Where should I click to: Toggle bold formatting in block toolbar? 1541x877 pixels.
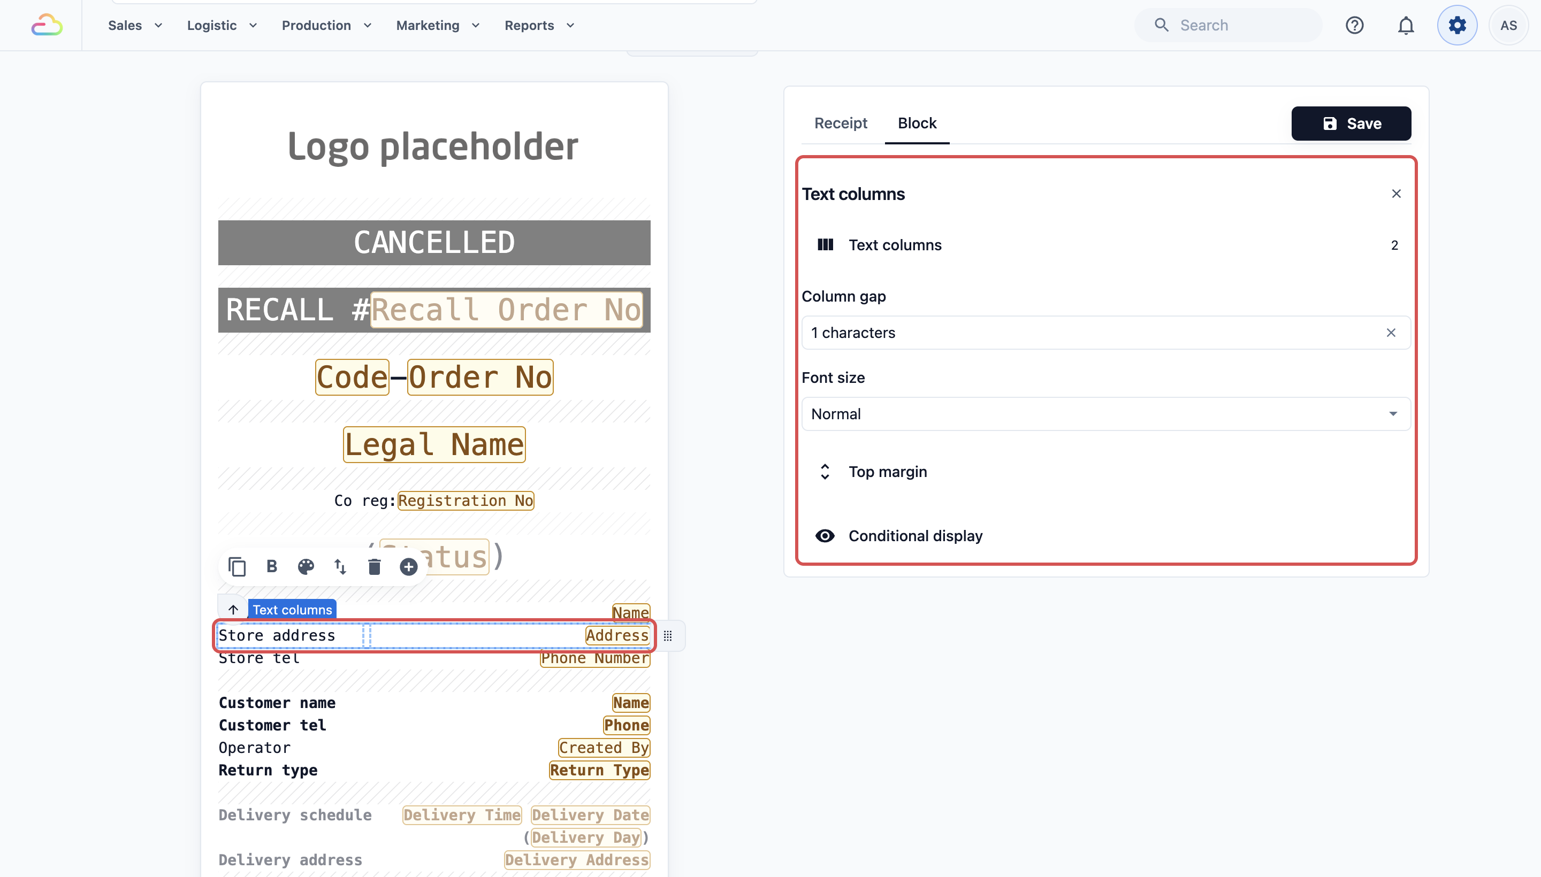272,566
